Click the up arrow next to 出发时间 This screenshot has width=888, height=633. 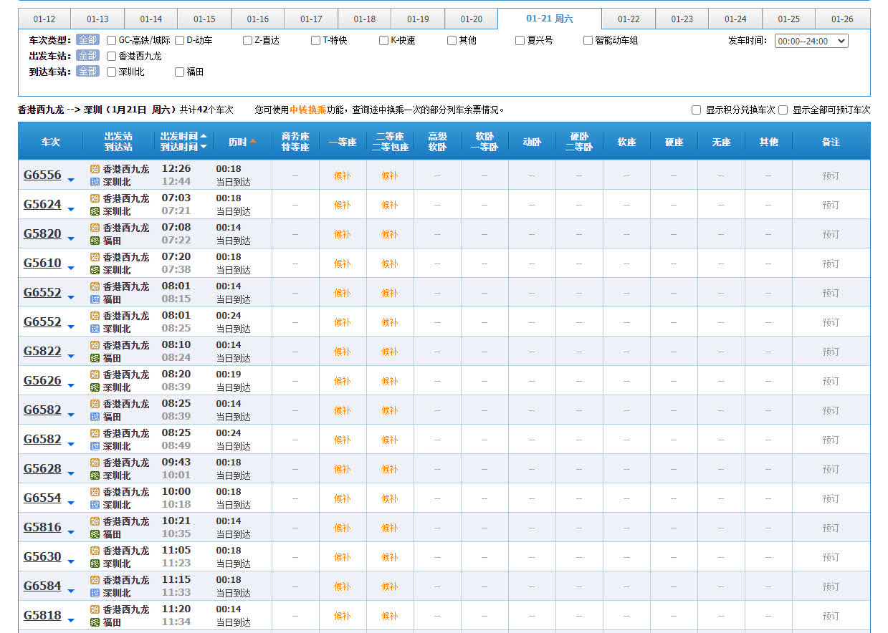pos(204,136)
